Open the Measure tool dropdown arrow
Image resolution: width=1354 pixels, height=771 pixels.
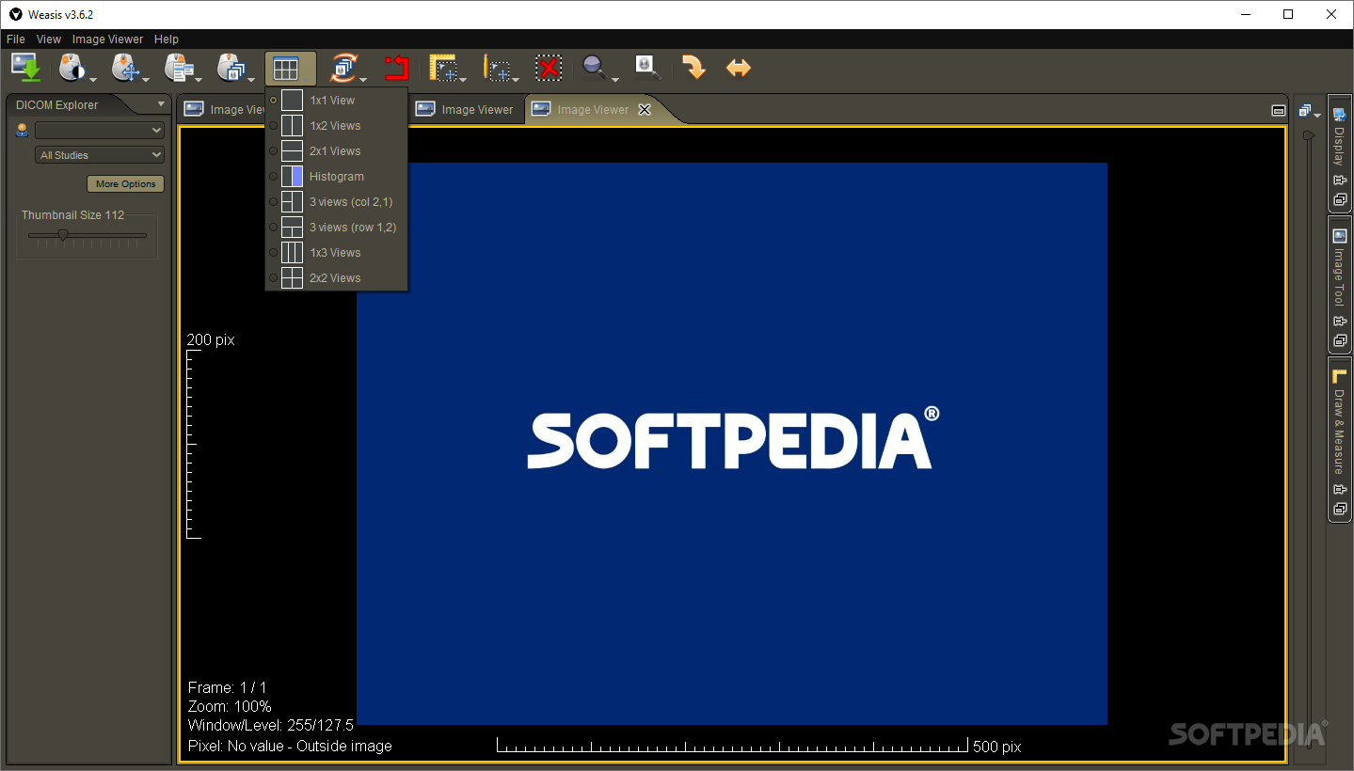463,80
